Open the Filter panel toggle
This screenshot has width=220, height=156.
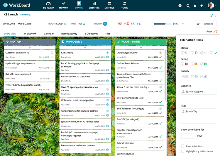coord(212,32)
